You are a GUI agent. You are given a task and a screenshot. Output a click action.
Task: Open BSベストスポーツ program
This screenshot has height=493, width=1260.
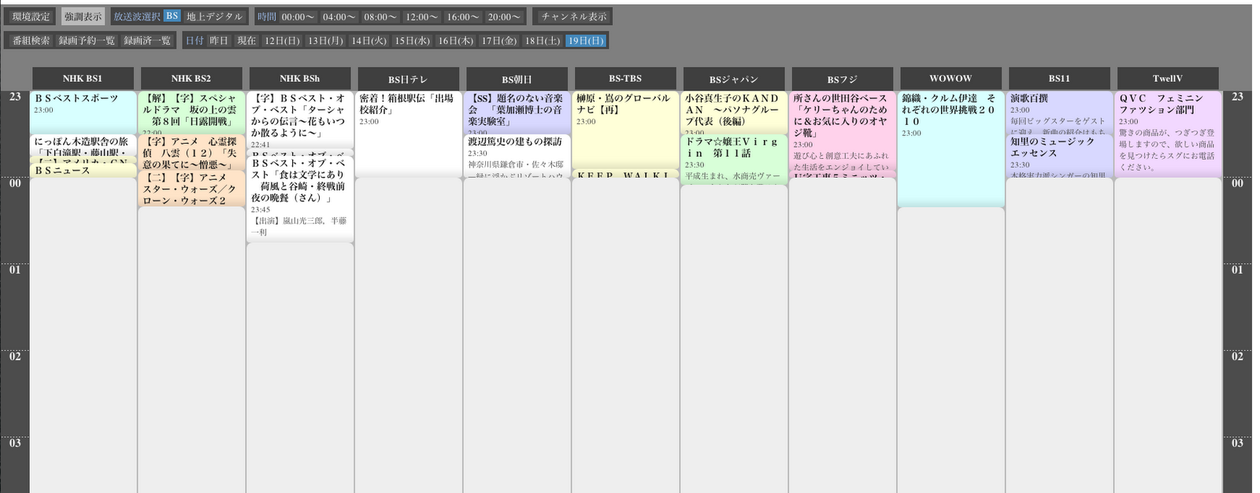83,112
